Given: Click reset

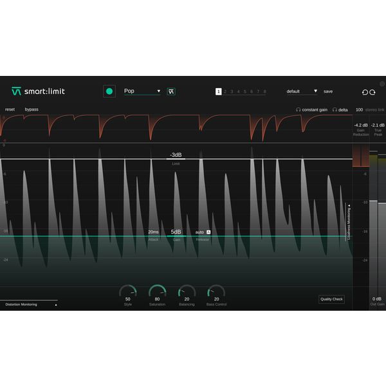Looking at the screenshot, I should point(10,109).
